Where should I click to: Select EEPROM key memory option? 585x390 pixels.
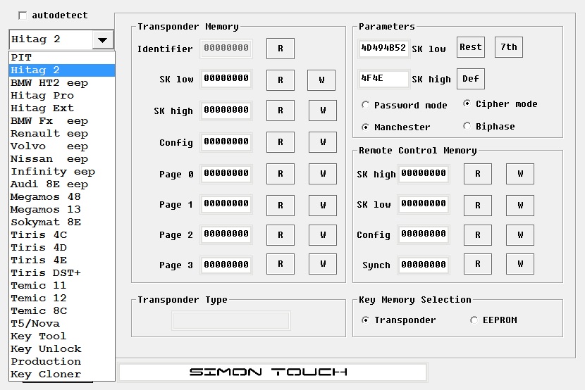[x=474, y=320]
